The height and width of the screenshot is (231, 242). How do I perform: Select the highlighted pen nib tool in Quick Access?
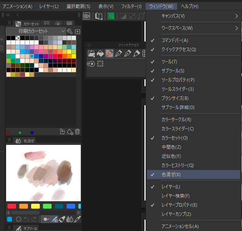click(109, 54)
